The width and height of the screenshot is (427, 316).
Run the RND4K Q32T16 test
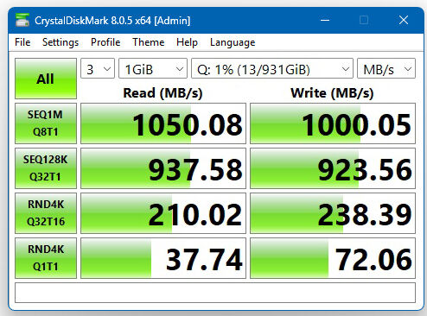[46, 213]
